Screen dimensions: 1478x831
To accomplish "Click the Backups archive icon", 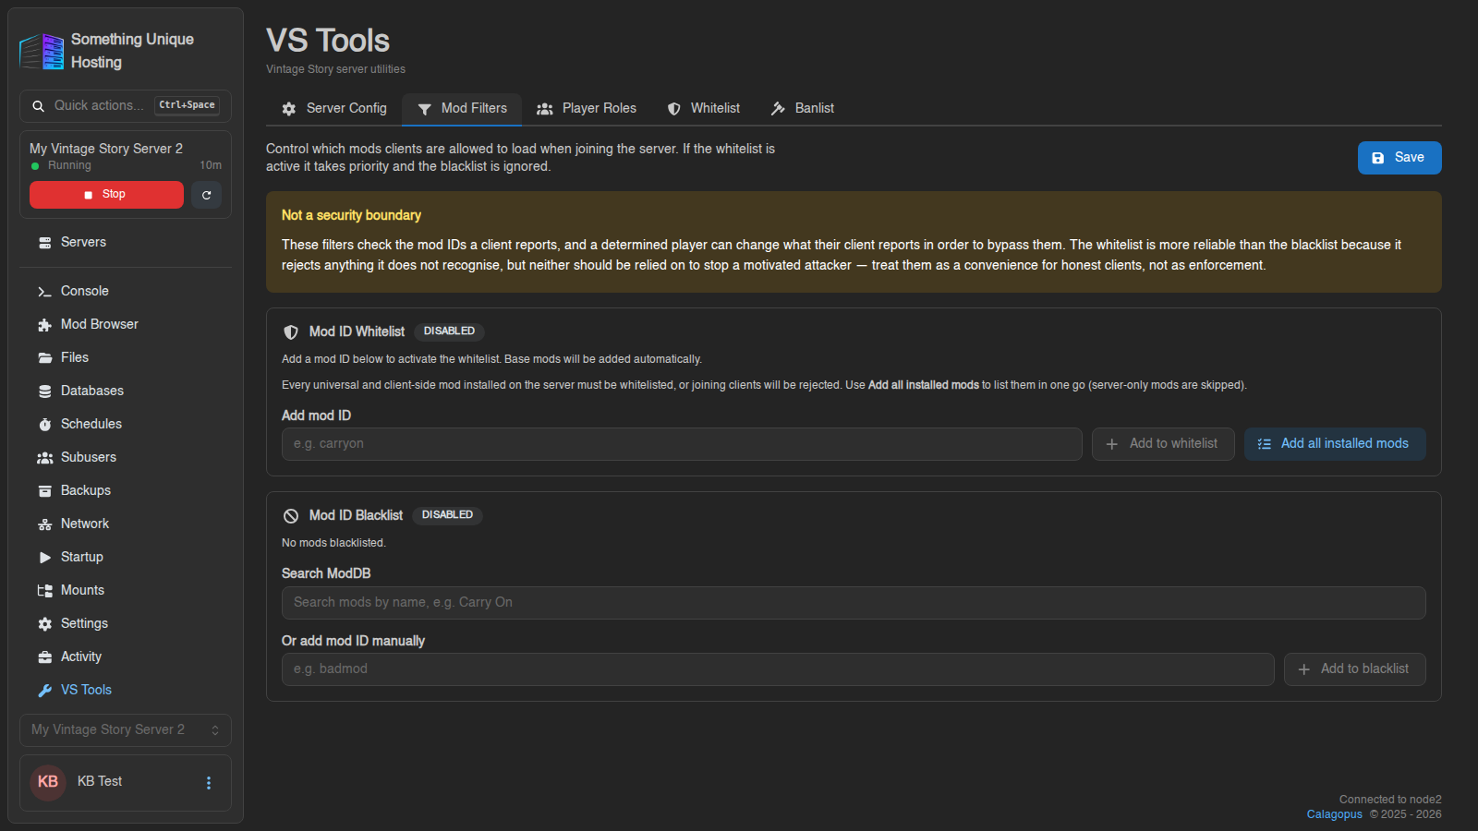I will tap(44, 491).
